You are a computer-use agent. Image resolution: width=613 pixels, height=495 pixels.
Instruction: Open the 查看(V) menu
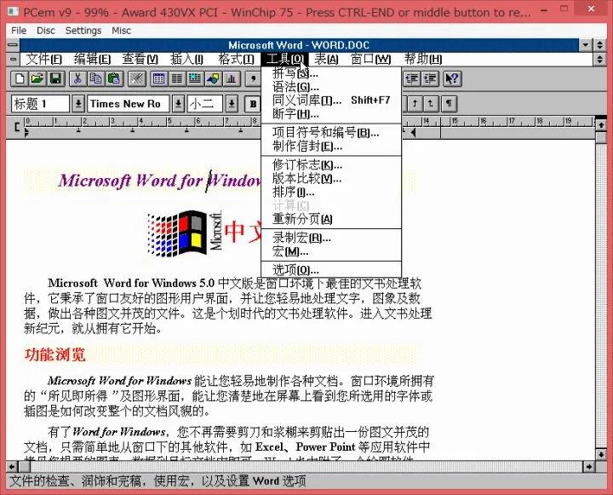pos(140,59)
